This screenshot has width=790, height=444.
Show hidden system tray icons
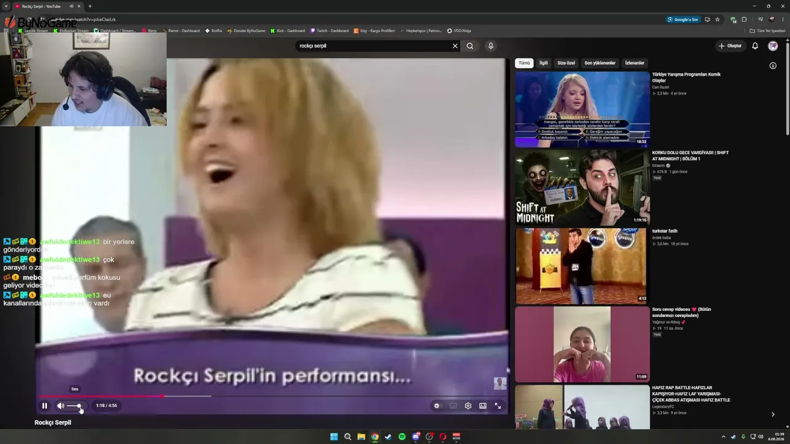723,437
